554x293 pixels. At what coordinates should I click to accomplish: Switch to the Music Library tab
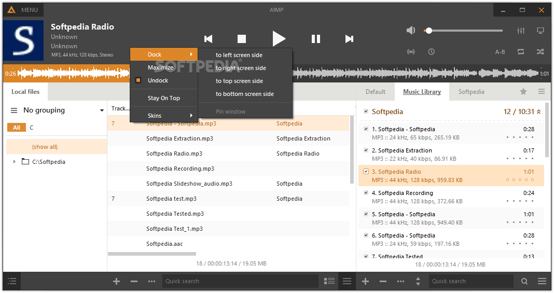(x=422, y=92)
